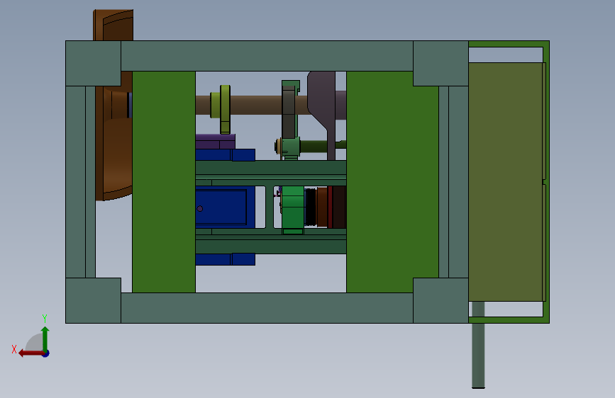Select the gray bottom frame beam

[x=267, y=308]
